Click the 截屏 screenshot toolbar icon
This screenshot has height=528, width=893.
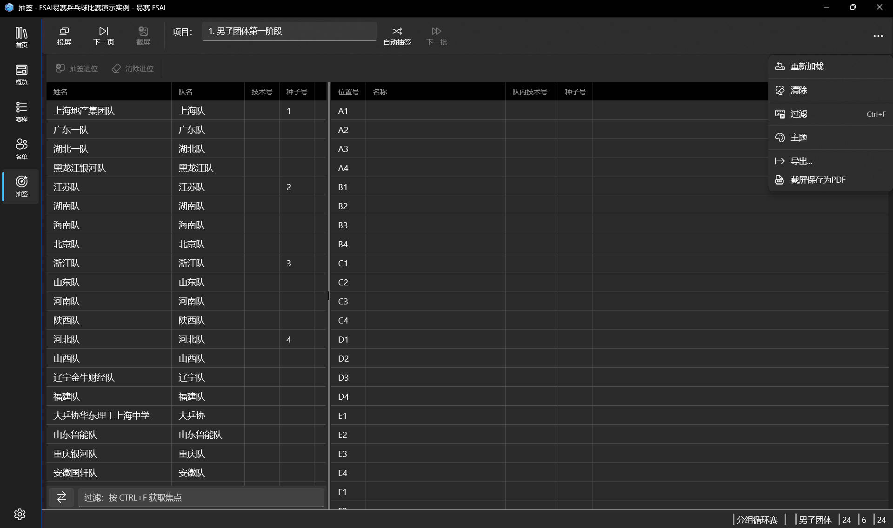pyautogui.click(x=143, y=36)
